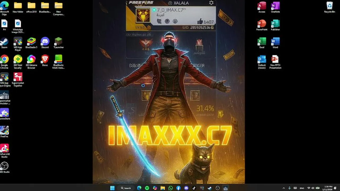The height and width of the screenshot is (191, 340).
Task: Select the PH image file
Action: click(x=4, y=25)
